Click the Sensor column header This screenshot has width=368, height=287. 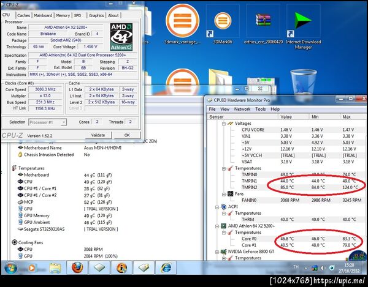click(x=243, y=117)
